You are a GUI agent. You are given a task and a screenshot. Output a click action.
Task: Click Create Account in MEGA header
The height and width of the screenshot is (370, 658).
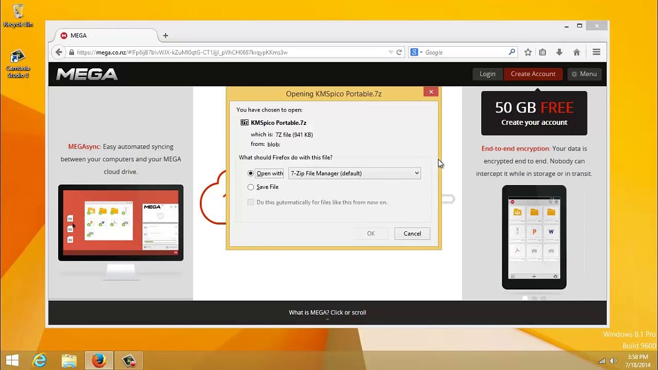(x=533, y=74)
